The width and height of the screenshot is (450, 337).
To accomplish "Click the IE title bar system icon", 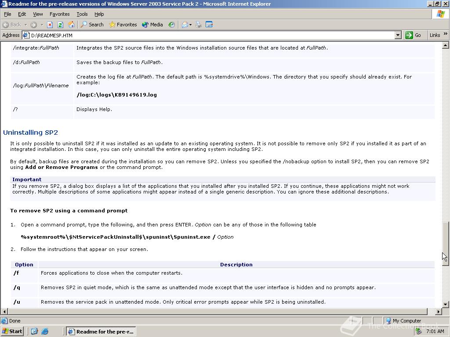I will [4, 4].
